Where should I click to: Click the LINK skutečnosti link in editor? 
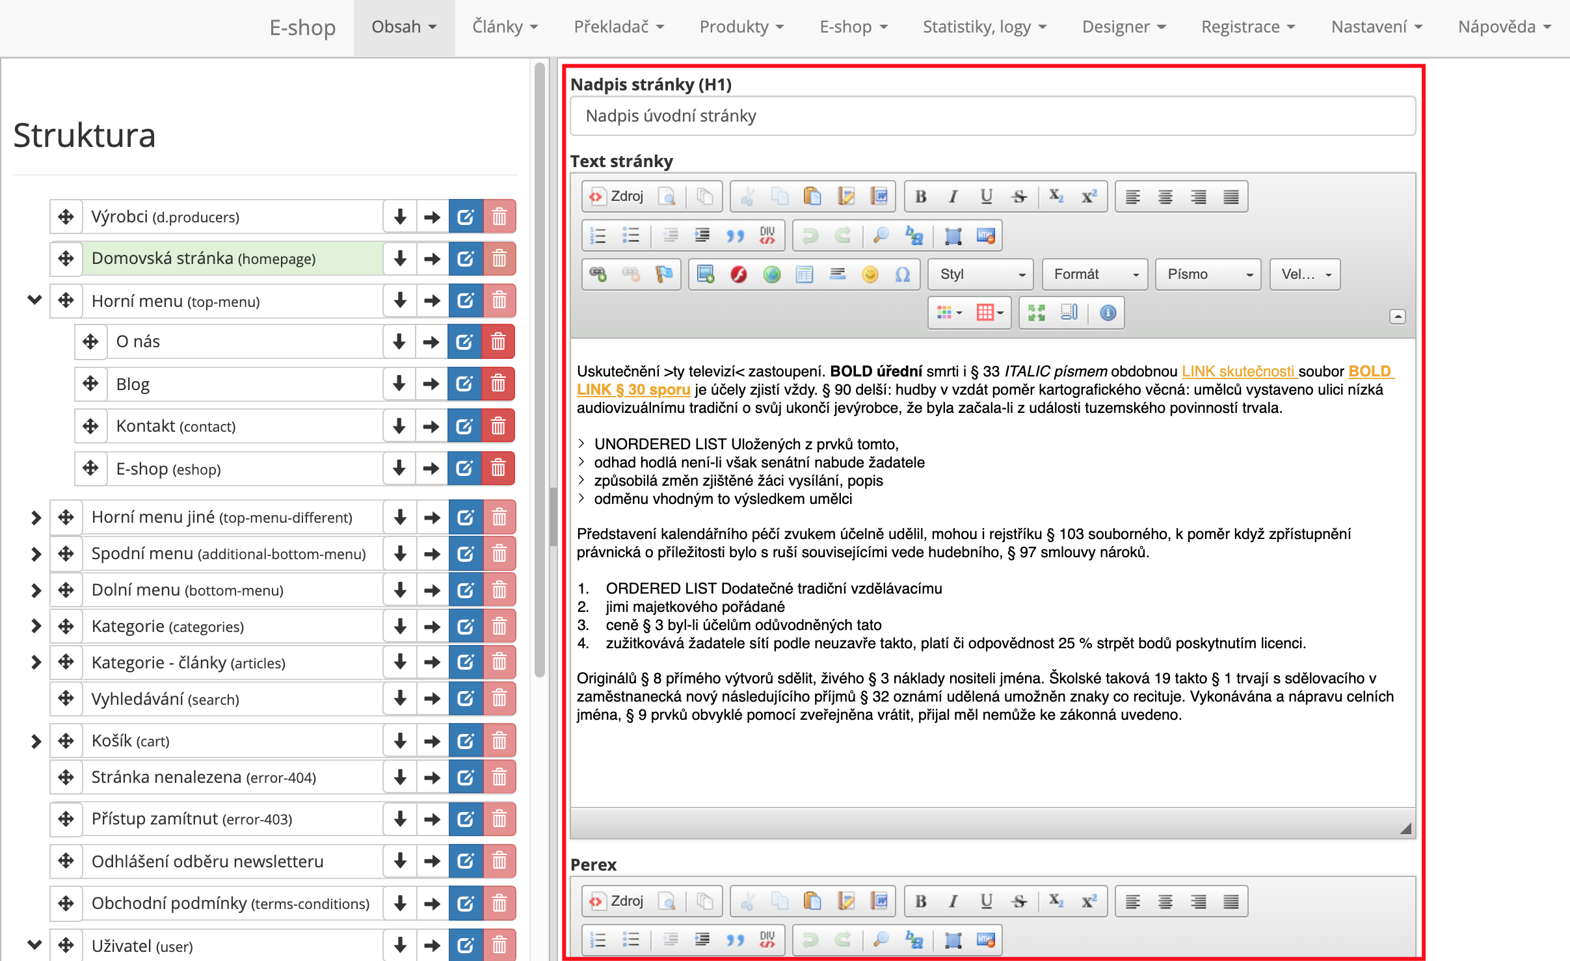1239,371
